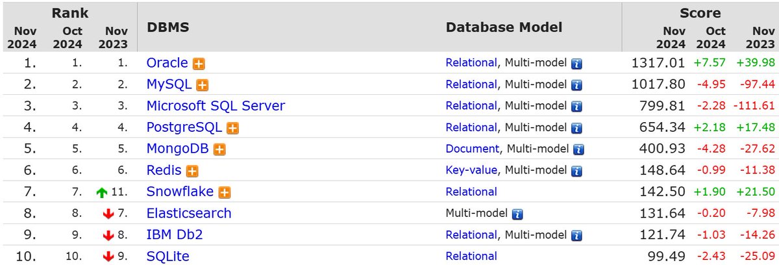This screenshot has height=265, width=779.
Task: Click the SQLite score 99.49
Action: coord(667,256)
